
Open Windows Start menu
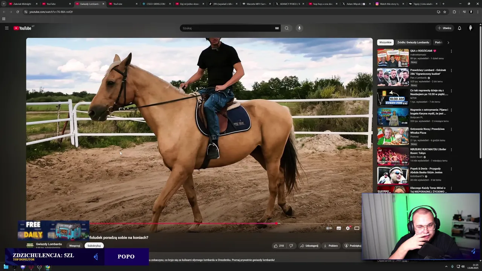(6, 267)
